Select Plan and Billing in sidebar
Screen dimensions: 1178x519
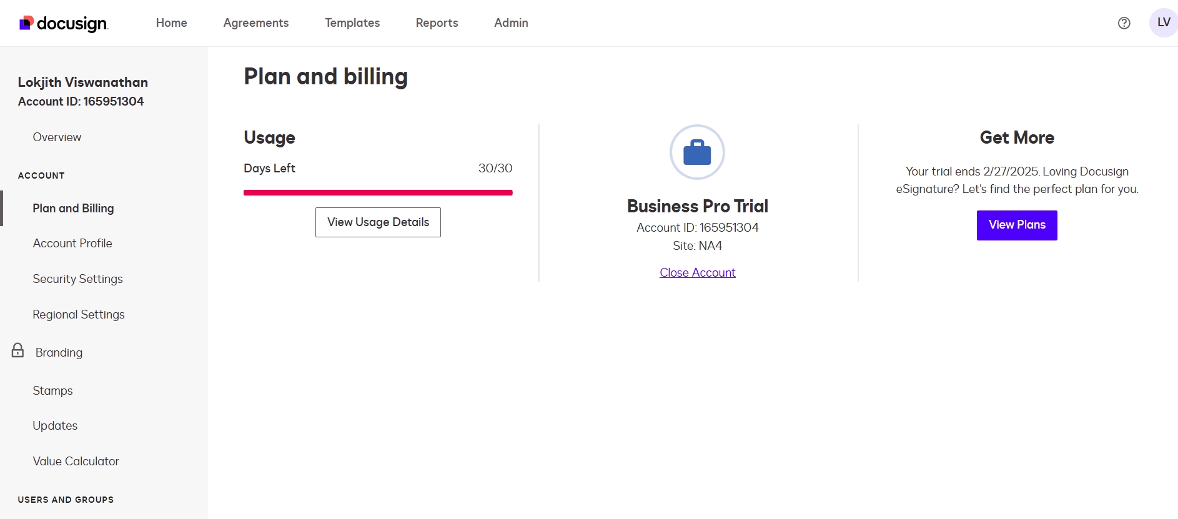tap(73, 209)
